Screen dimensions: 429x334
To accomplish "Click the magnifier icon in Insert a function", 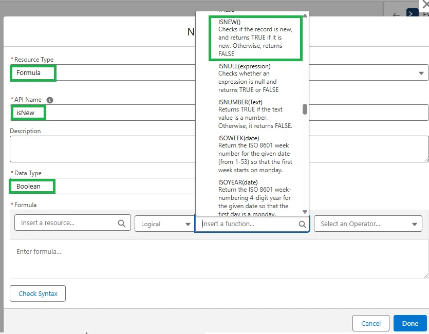I will [302, 225].
